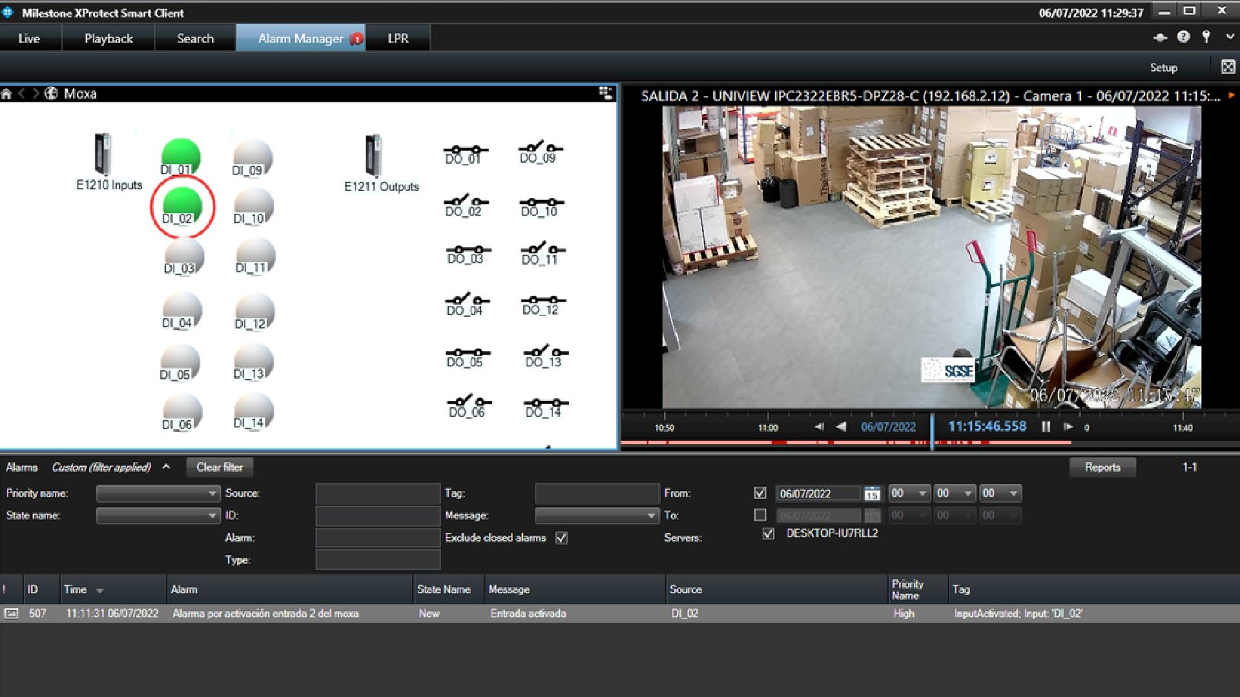Activate the DO_04 output switch
This screenshot has width=1240, height=697.
click(467, 304)
